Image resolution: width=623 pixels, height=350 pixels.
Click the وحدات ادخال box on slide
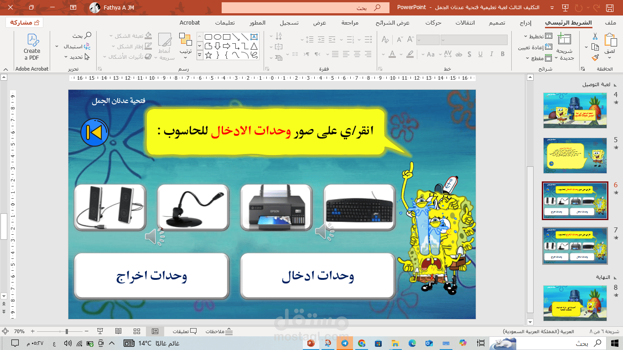coord(317,276)
